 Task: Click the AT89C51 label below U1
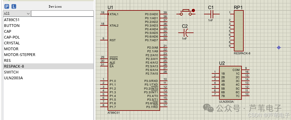[x=114, y=113]
